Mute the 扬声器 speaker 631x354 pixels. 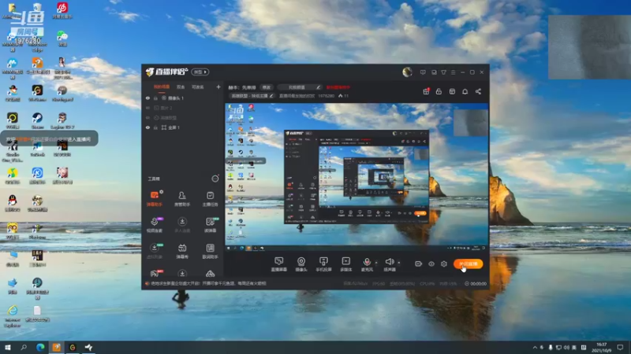pyautogui.click(x=389, y=264)
